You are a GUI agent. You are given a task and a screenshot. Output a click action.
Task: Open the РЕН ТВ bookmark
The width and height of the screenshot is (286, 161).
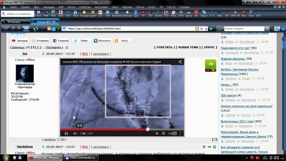tap(236, 14)
